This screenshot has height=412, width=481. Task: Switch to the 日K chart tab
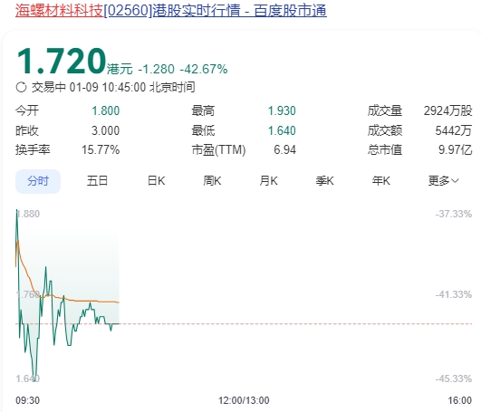coord(156,181)
